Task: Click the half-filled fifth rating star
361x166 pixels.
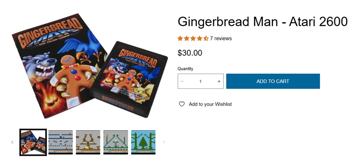Action: 206,38
